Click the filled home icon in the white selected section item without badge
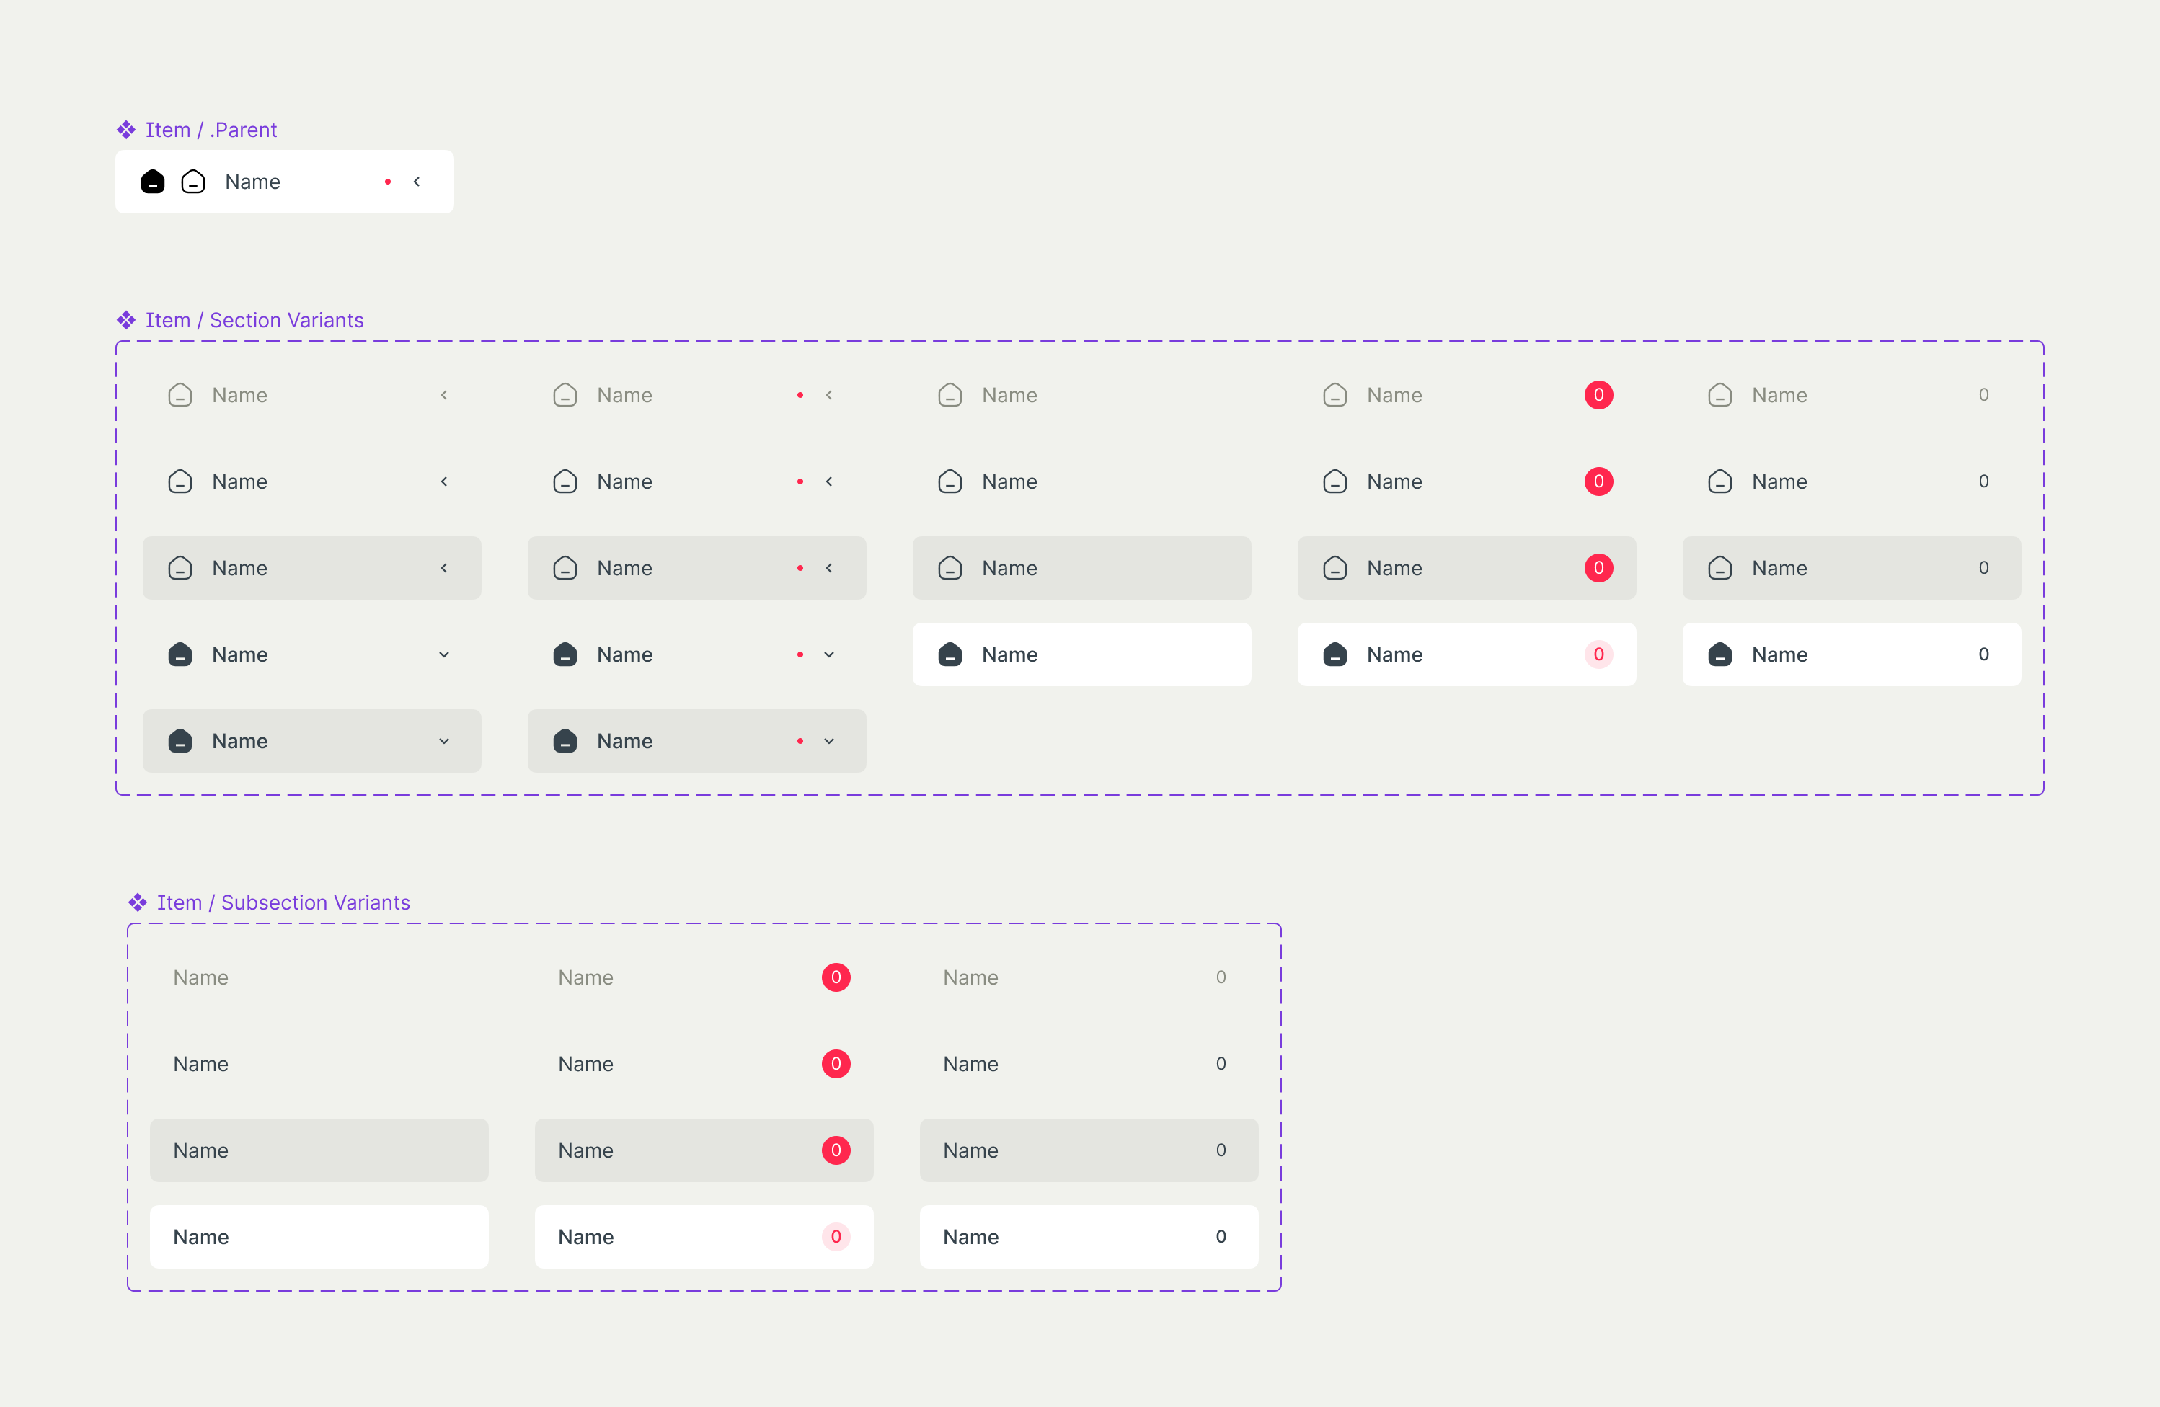2160x1407 pixels. (950, 654)
